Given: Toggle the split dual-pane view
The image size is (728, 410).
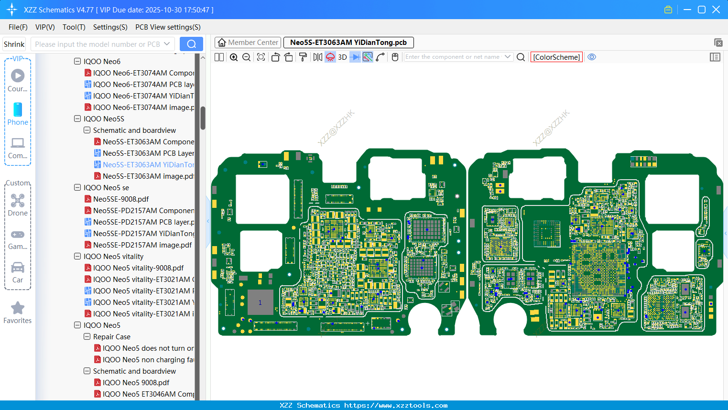Looking at the screenshot, I should [219, 57].
